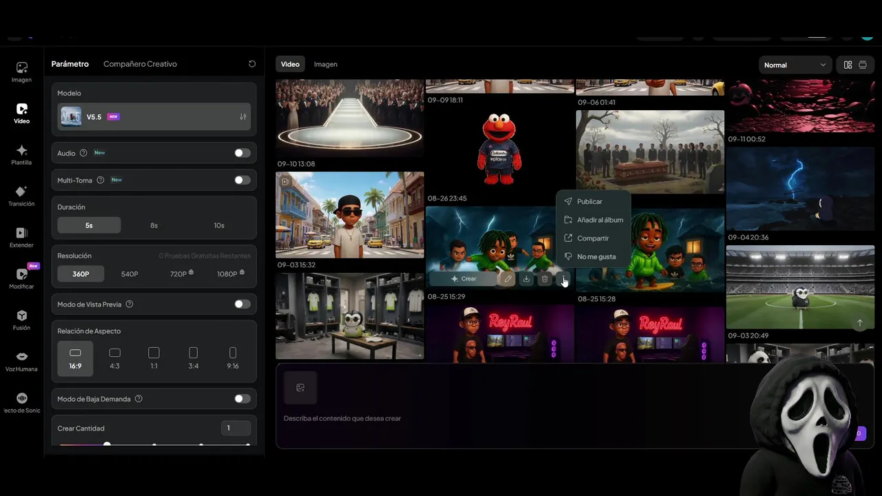Open the locker room penguin thumbnail
Screen dimensions: 882x496
[349, 316]
